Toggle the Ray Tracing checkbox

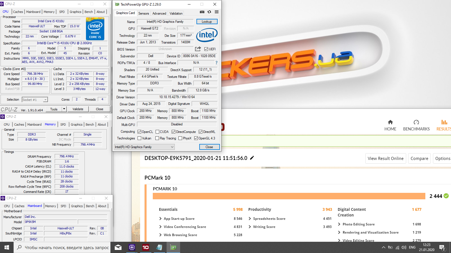tap(157, 138)
